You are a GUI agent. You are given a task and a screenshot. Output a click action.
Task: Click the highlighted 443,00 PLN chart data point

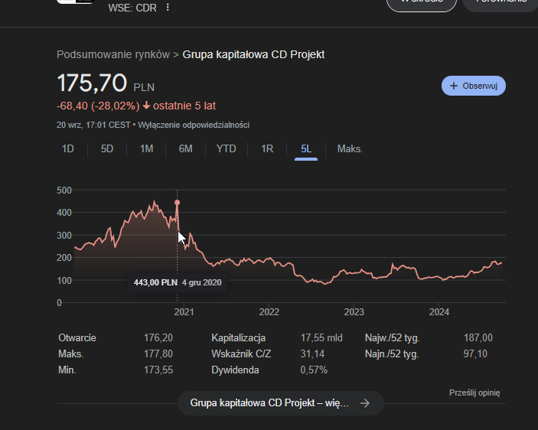coord(177,203)
